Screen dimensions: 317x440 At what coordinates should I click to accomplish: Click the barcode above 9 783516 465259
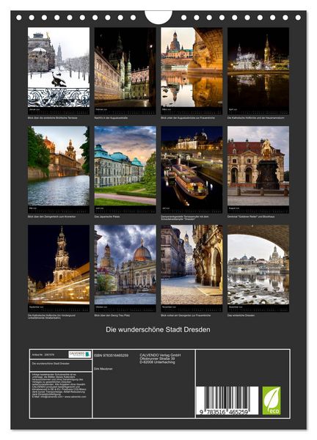[x=227, y=398]
